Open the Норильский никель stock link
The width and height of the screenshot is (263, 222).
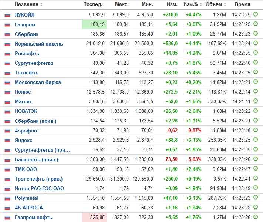pos(39,44)
